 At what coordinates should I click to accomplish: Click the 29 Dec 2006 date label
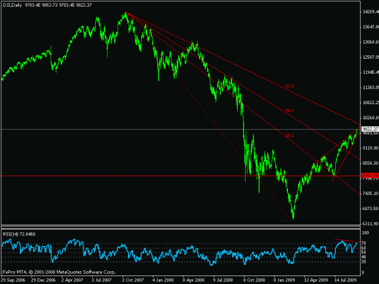click(x=43, y=280)
